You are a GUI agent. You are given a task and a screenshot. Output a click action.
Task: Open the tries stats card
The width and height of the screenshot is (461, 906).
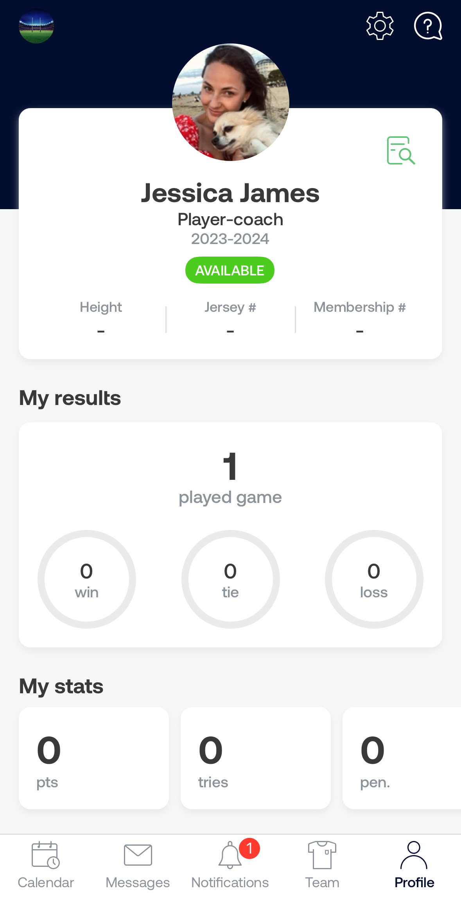pos(256,758)
